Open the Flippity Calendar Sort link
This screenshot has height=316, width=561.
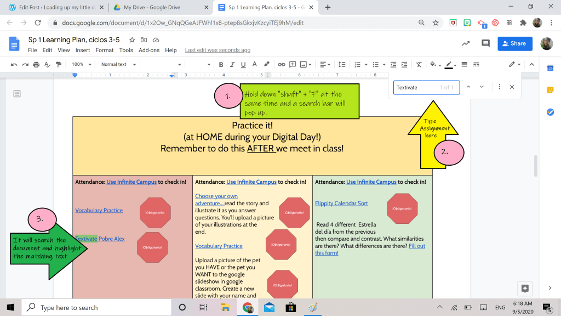pos(341,203)
